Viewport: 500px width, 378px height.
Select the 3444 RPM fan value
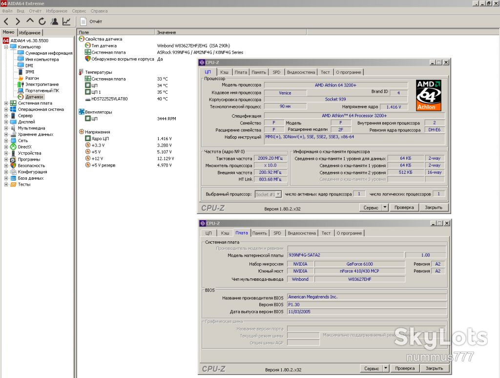tap(167, 119)
